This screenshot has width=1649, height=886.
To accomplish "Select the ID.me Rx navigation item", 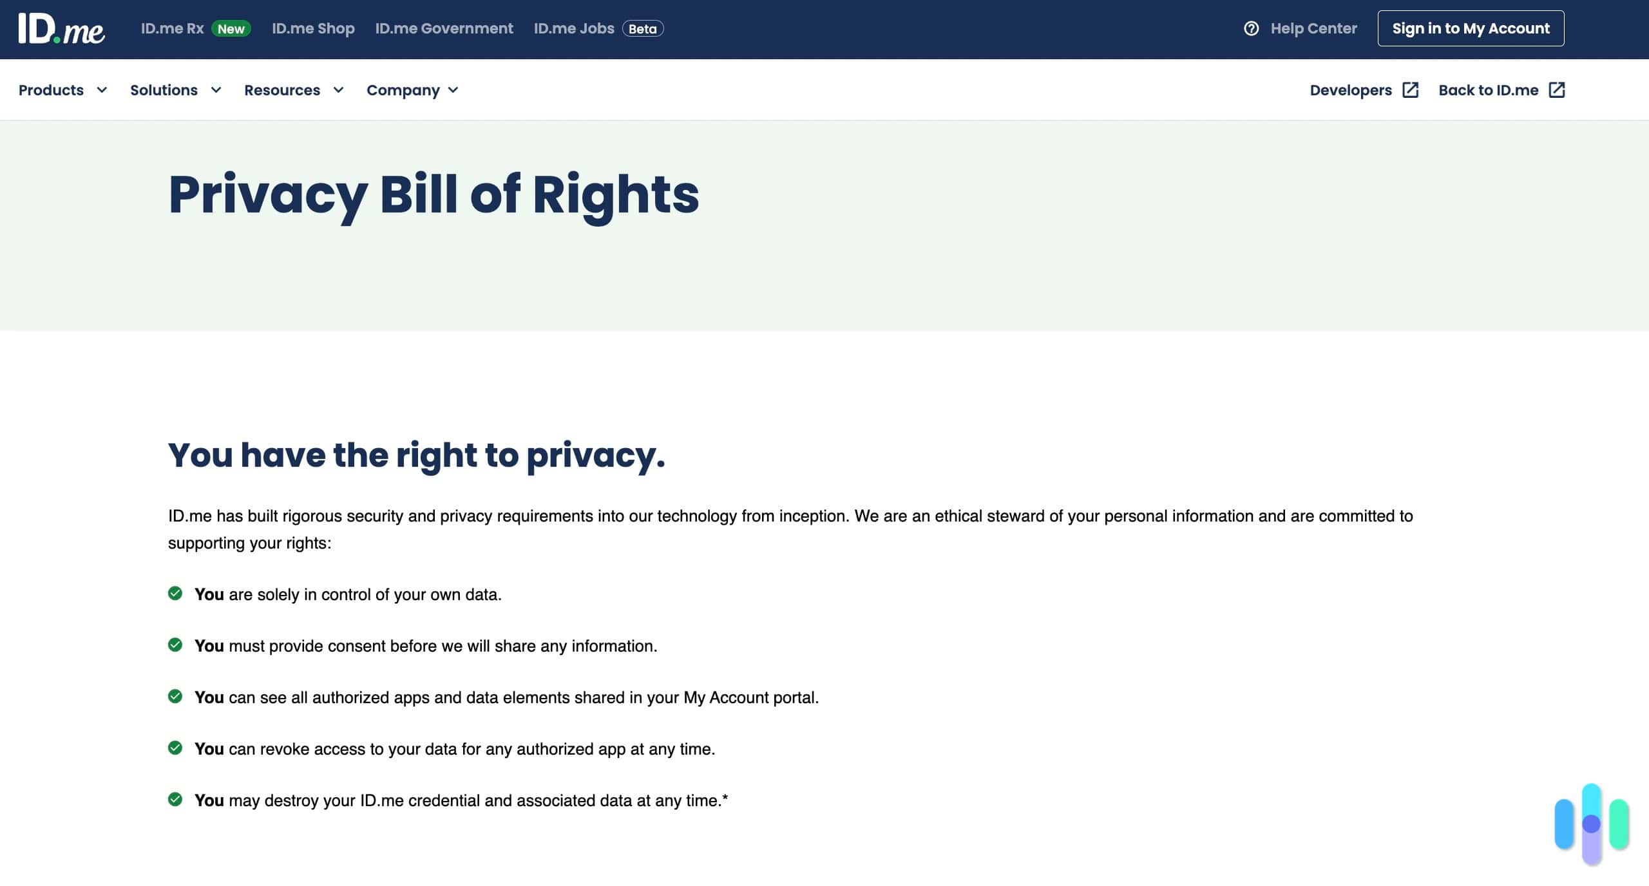I will click(173, 28).
